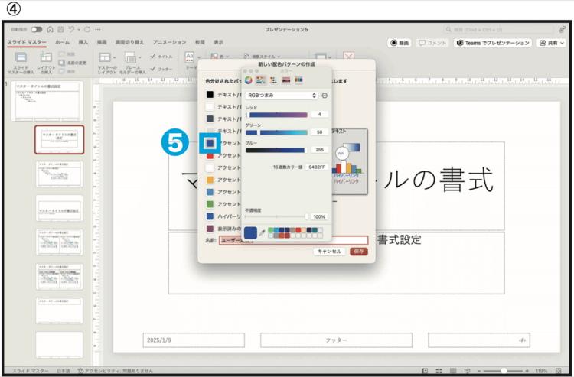Click 名前の変更 in the ribbon

click(73, 63)
